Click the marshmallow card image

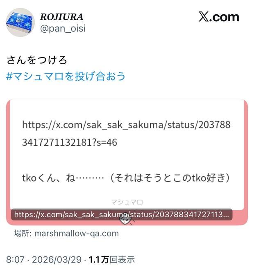coord(127,162)
